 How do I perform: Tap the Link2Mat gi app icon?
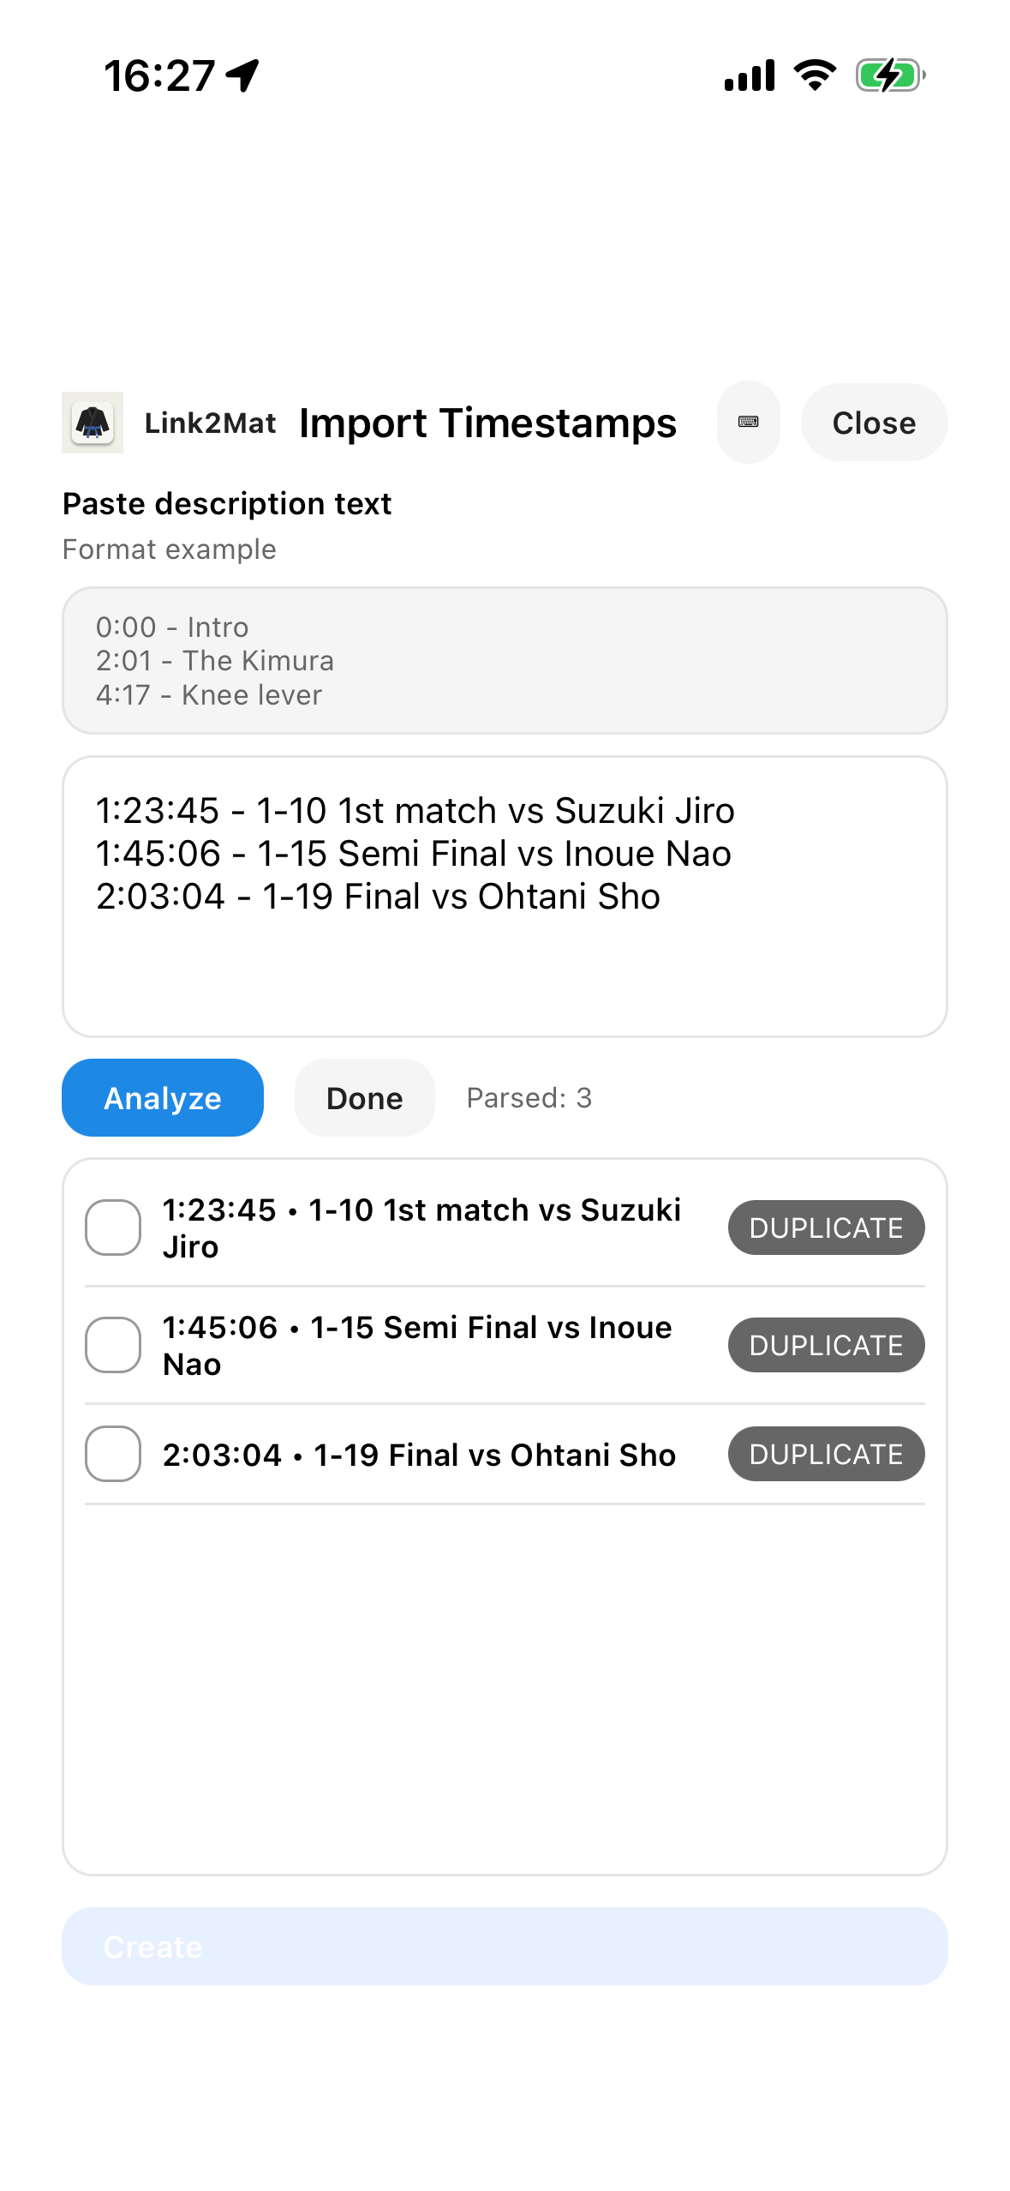tap(93, 423)
